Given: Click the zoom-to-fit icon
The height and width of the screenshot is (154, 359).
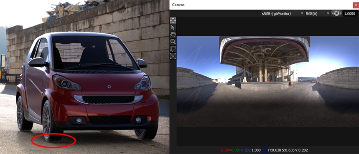Looking at the screenshot, I should (x=173, y=56).
